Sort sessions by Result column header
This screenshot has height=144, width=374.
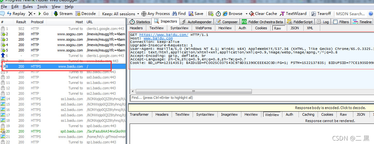(21, 22)
